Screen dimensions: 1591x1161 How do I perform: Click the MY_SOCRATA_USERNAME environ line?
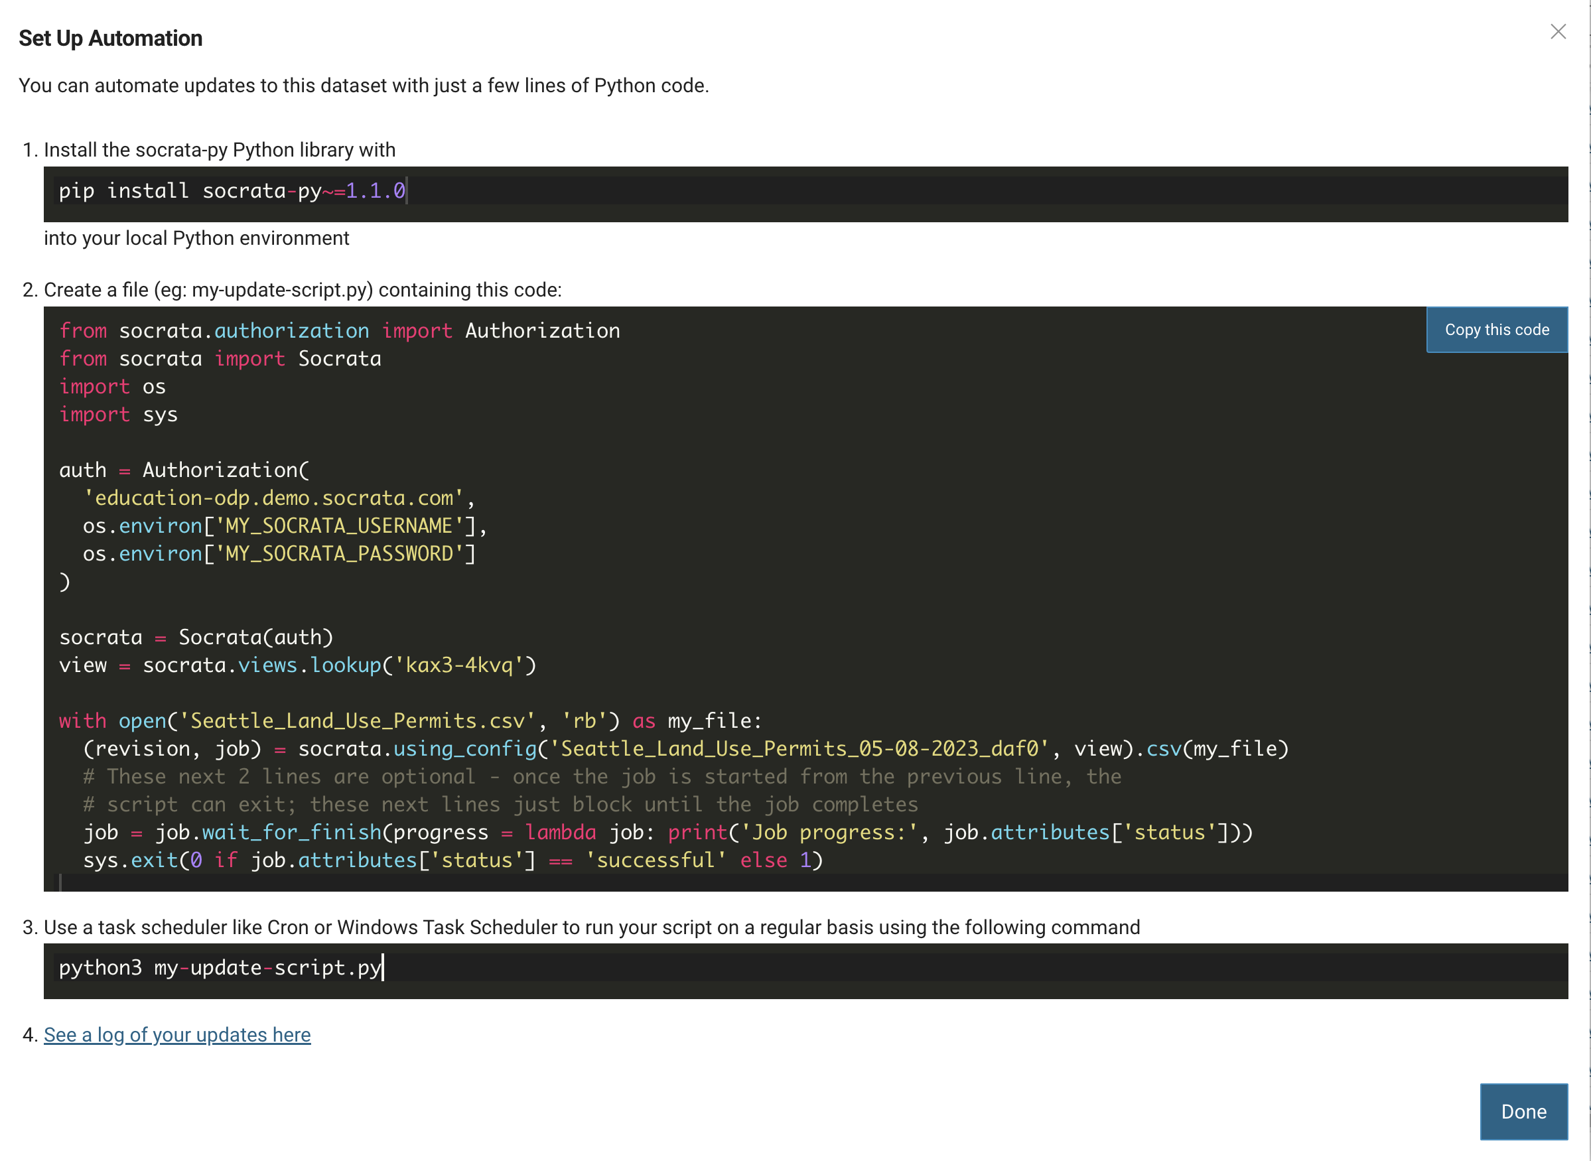pyautogui.click(x=285, y=526)
